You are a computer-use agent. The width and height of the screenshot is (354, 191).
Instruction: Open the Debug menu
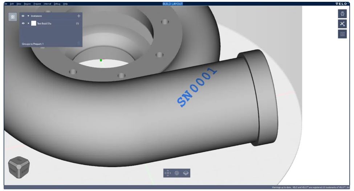click(57, 4)
